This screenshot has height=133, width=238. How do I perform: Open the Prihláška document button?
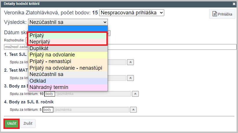pos(222,14)
